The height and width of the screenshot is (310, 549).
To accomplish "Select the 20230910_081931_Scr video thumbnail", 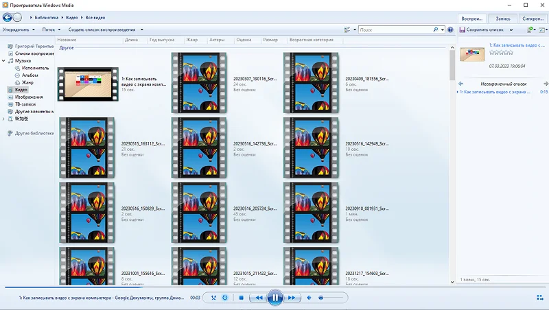I will point(311,213).
